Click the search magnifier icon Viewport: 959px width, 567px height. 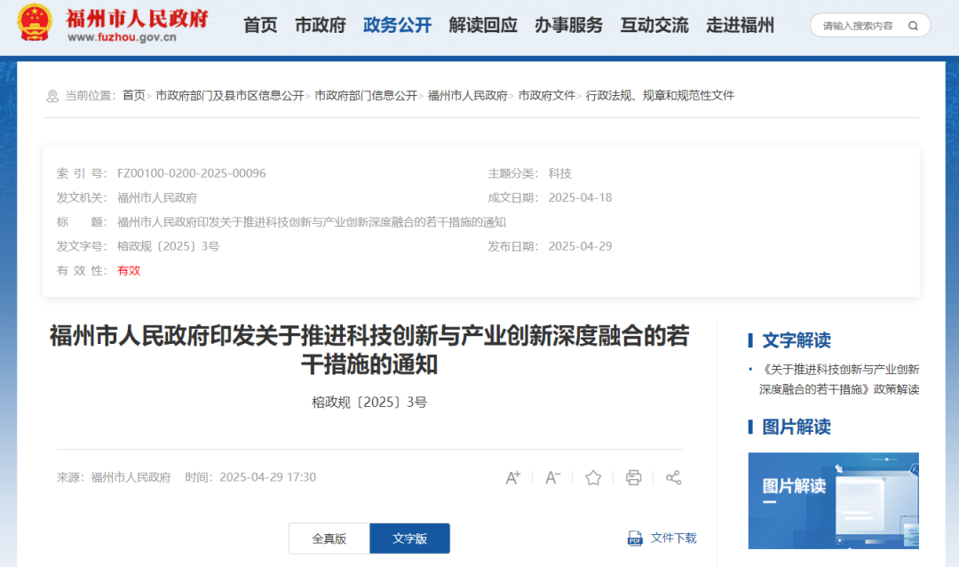(x=913, y=26)
